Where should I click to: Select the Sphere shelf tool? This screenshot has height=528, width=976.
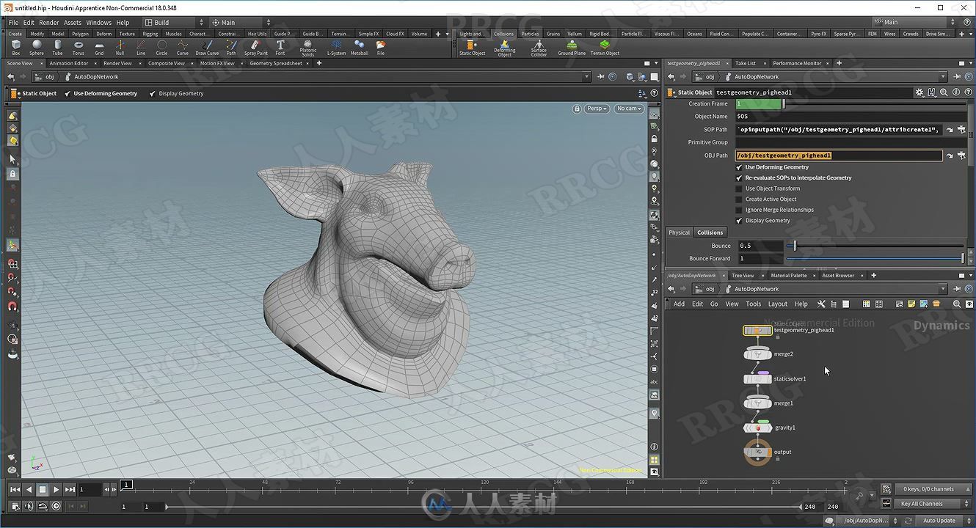click(x=36, y=48)
